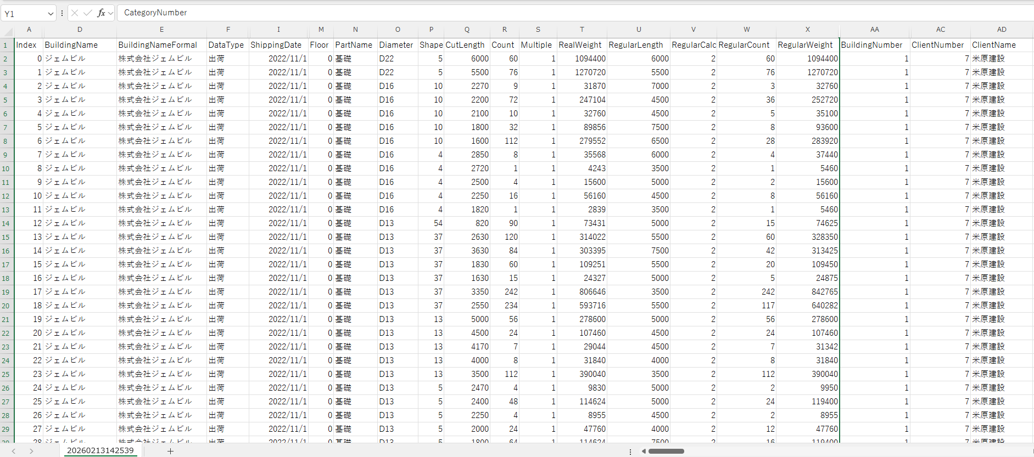
Task: Add a new sheet with plus icon
Action: (x=170, y=451)
